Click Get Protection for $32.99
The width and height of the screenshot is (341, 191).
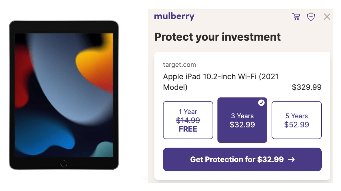pos(242,159)
